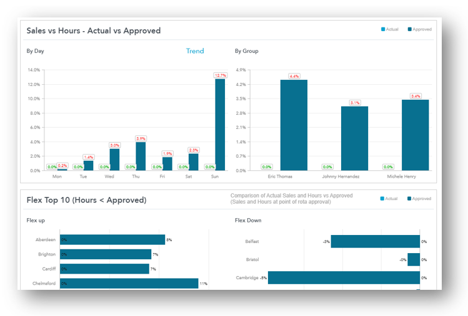Click the 12.7% data label on Sunday
Image resolution: width=468 pixels, height=316 pixels.
(x=220, y=75)
